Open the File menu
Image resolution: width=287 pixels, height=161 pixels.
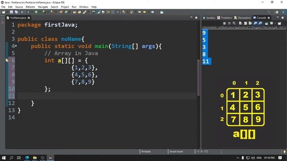3,7
